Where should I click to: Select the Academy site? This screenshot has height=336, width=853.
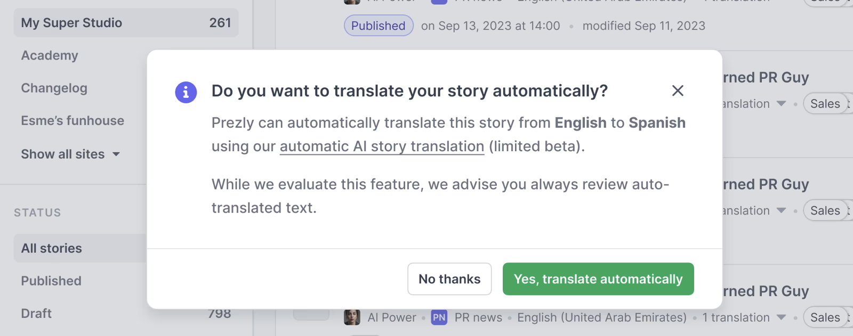click(x=50, y=55)
